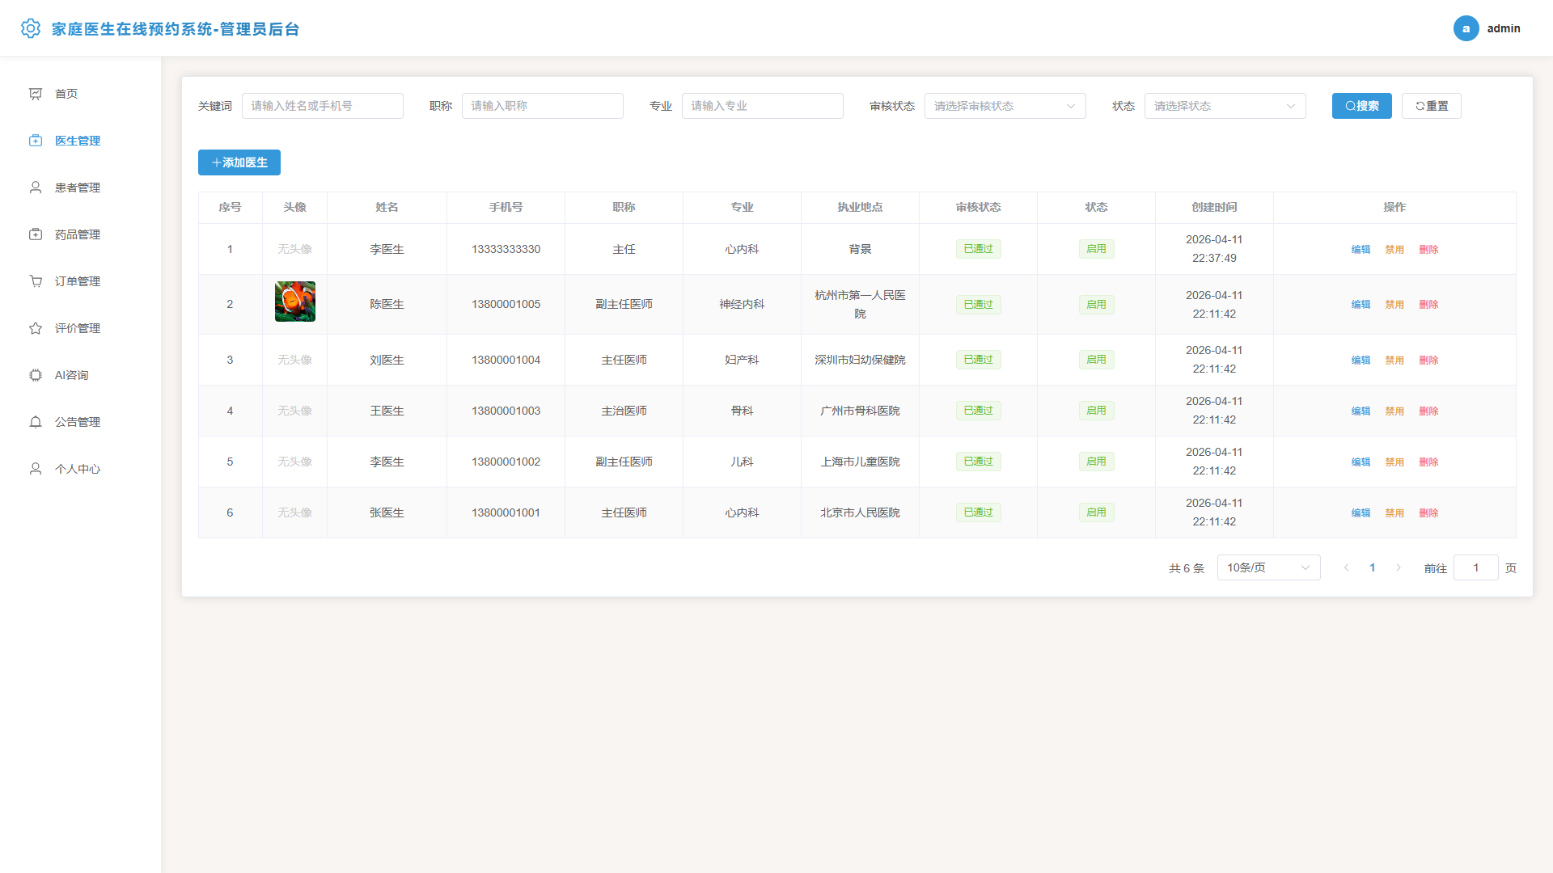Focus the 职称 input field
1553x873 pixels.
[x=542, y=106]
